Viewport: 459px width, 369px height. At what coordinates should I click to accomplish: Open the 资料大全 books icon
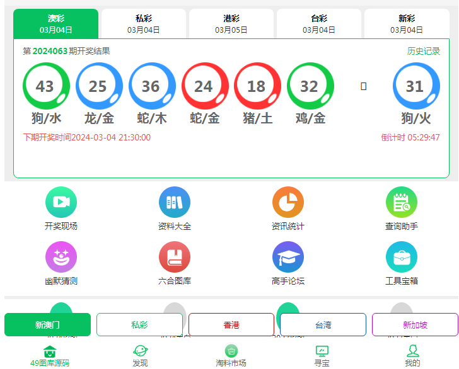175,202
